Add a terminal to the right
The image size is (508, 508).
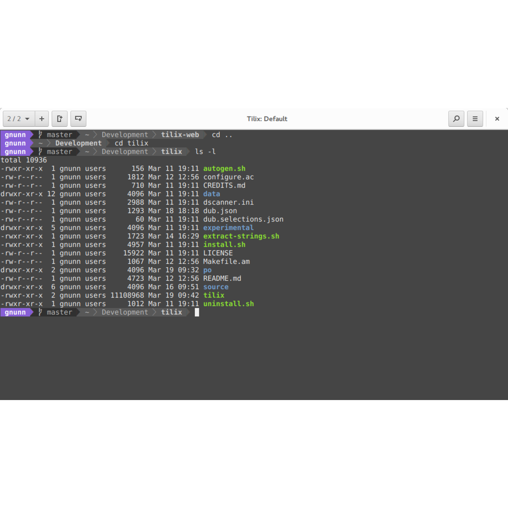point(60,119)
